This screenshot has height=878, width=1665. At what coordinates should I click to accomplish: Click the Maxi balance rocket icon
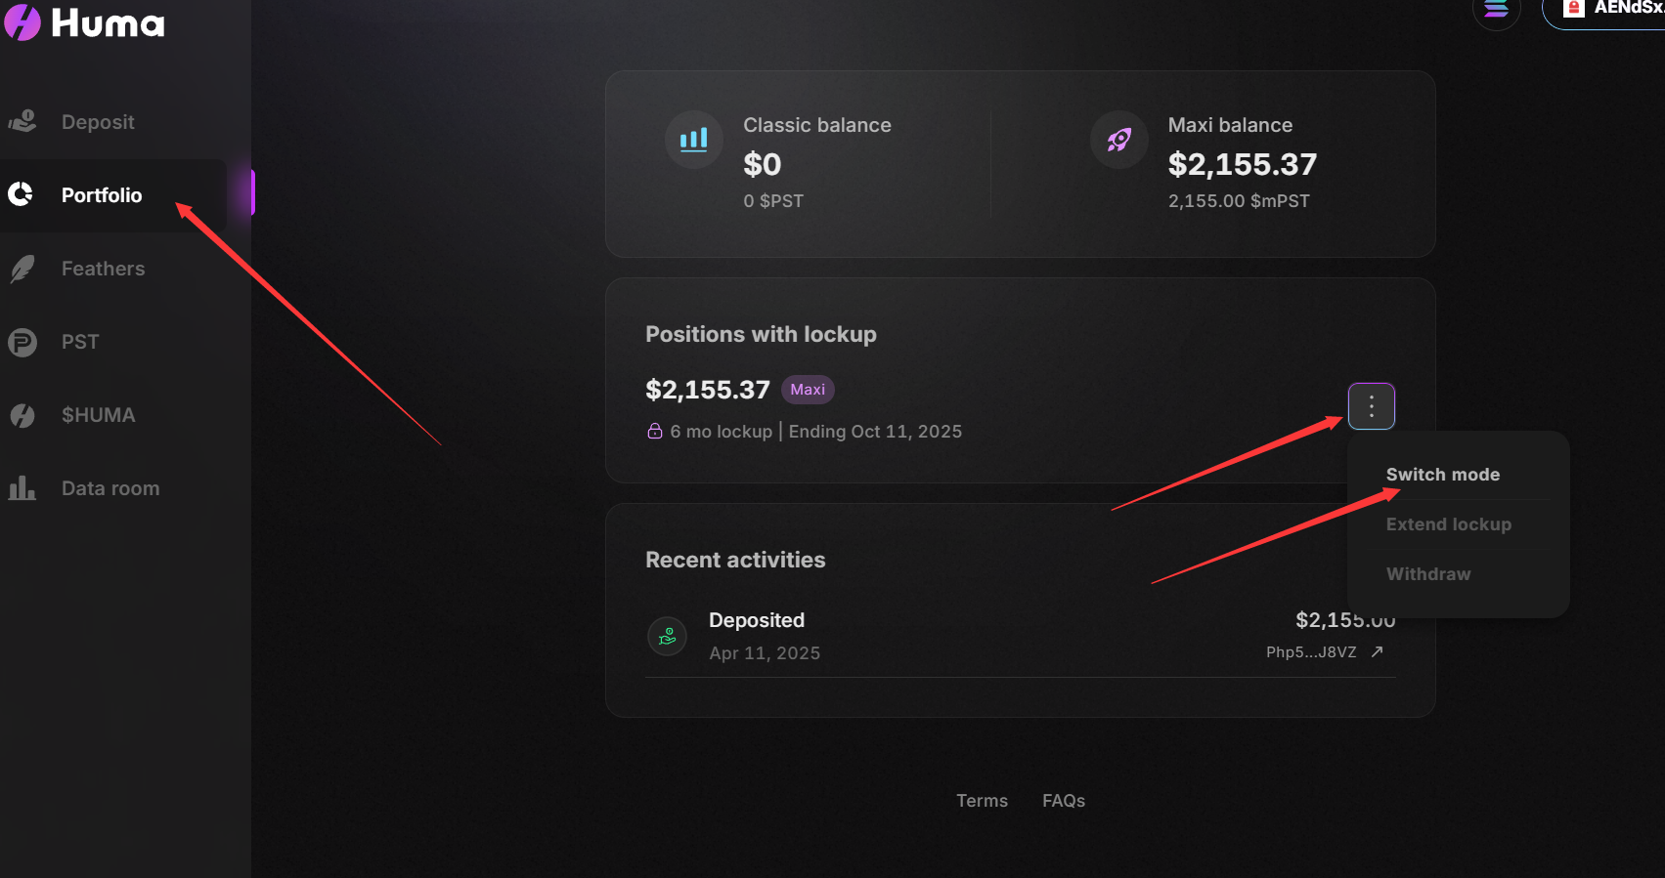pyautogui.click(x=1119, y=140)
